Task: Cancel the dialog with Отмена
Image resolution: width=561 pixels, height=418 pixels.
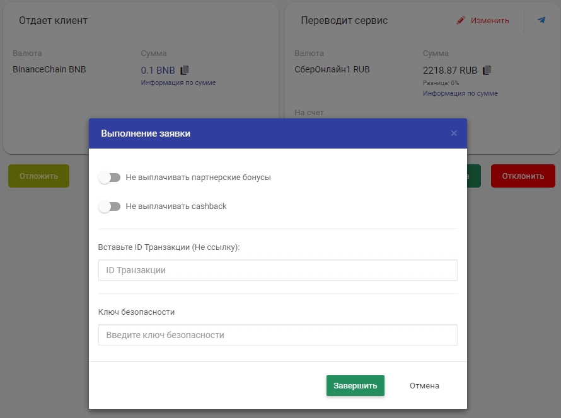Action: [x=424, y=386]
